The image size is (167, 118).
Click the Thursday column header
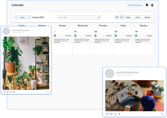(103, 25)
